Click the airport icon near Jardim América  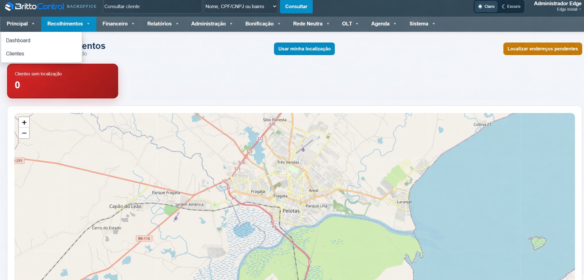click(x=176, y=218)
